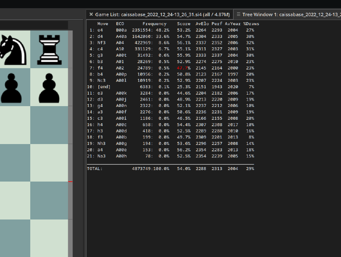Click the %Draws column header
The width and height of the screenshot is (341, 257).
[251, 24]
